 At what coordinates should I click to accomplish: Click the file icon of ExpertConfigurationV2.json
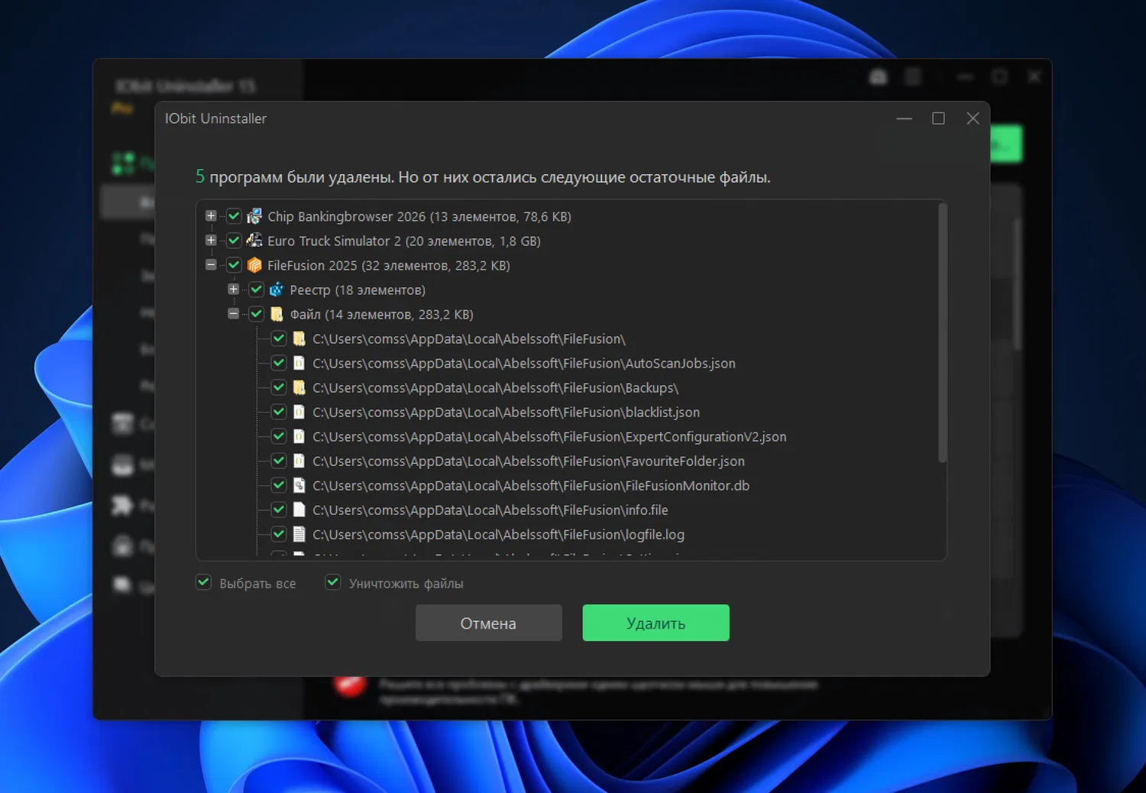click(x=299, y=437)
